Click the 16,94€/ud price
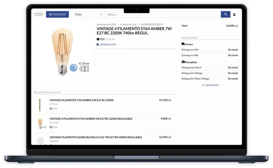Image resolution: width=273 pixels, height=168 pixels. [165, 137]
